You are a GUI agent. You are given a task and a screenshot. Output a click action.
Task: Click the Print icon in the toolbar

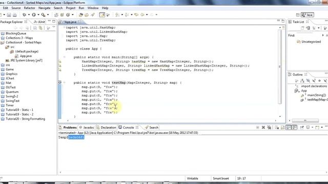(x=15, y=15)
